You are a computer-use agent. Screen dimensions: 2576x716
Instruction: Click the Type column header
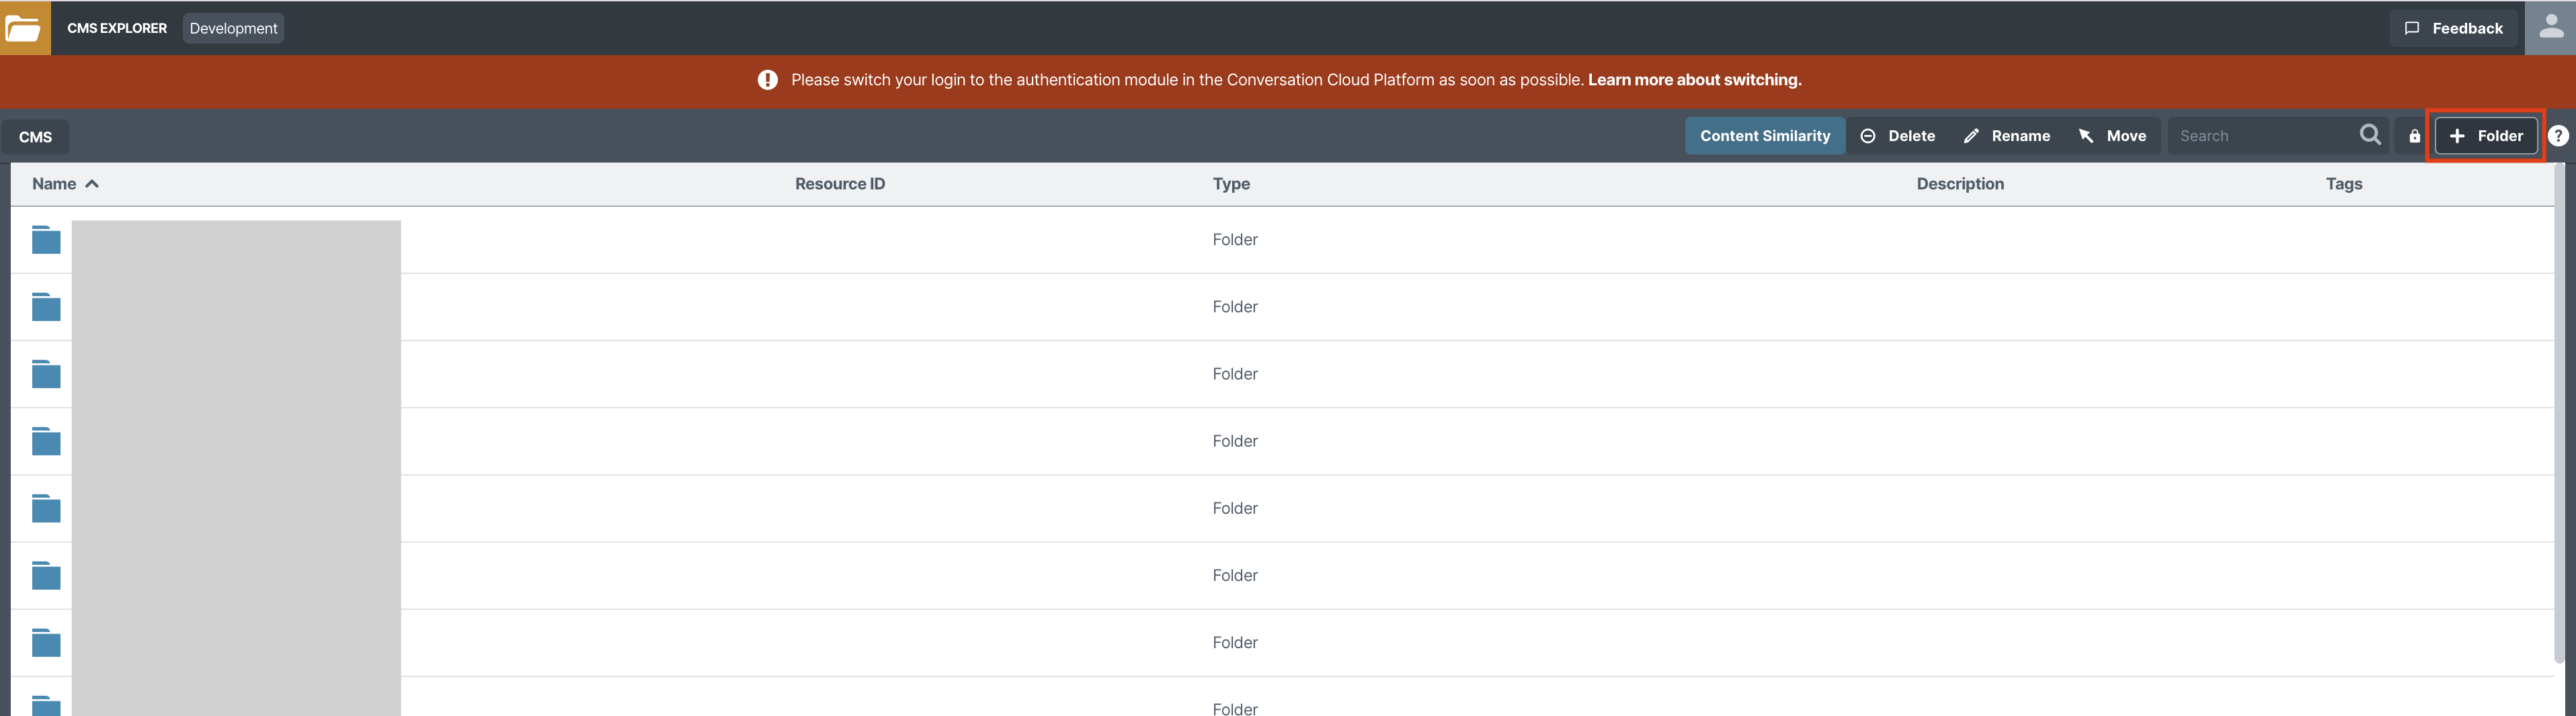[1231, 184]
